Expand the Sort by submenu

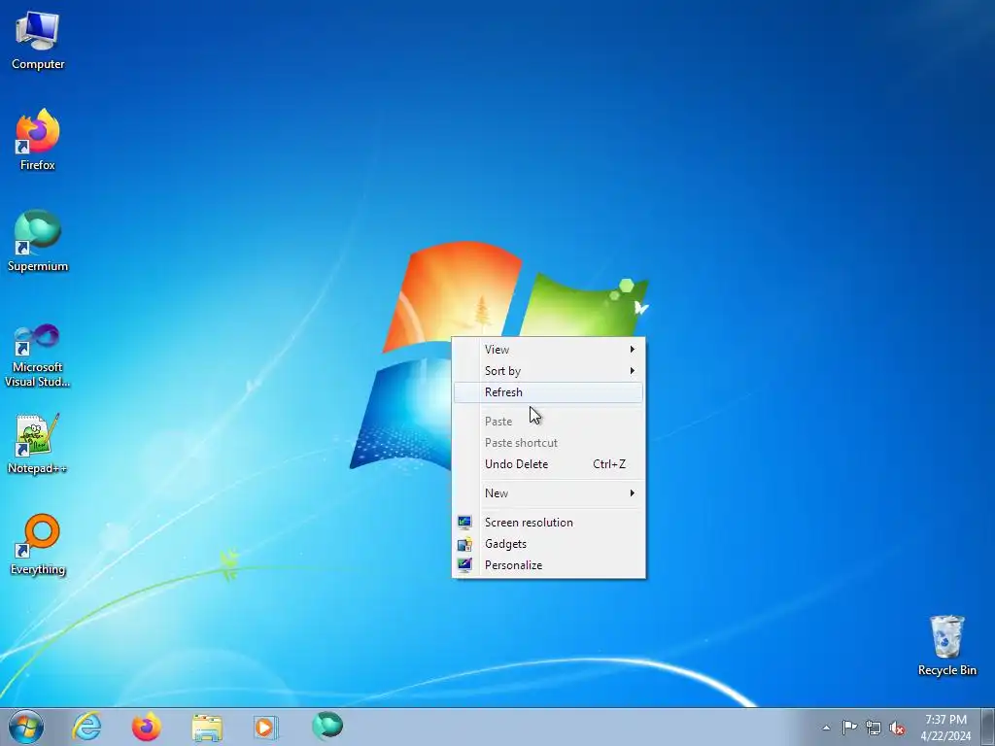(x=548, y=371)
